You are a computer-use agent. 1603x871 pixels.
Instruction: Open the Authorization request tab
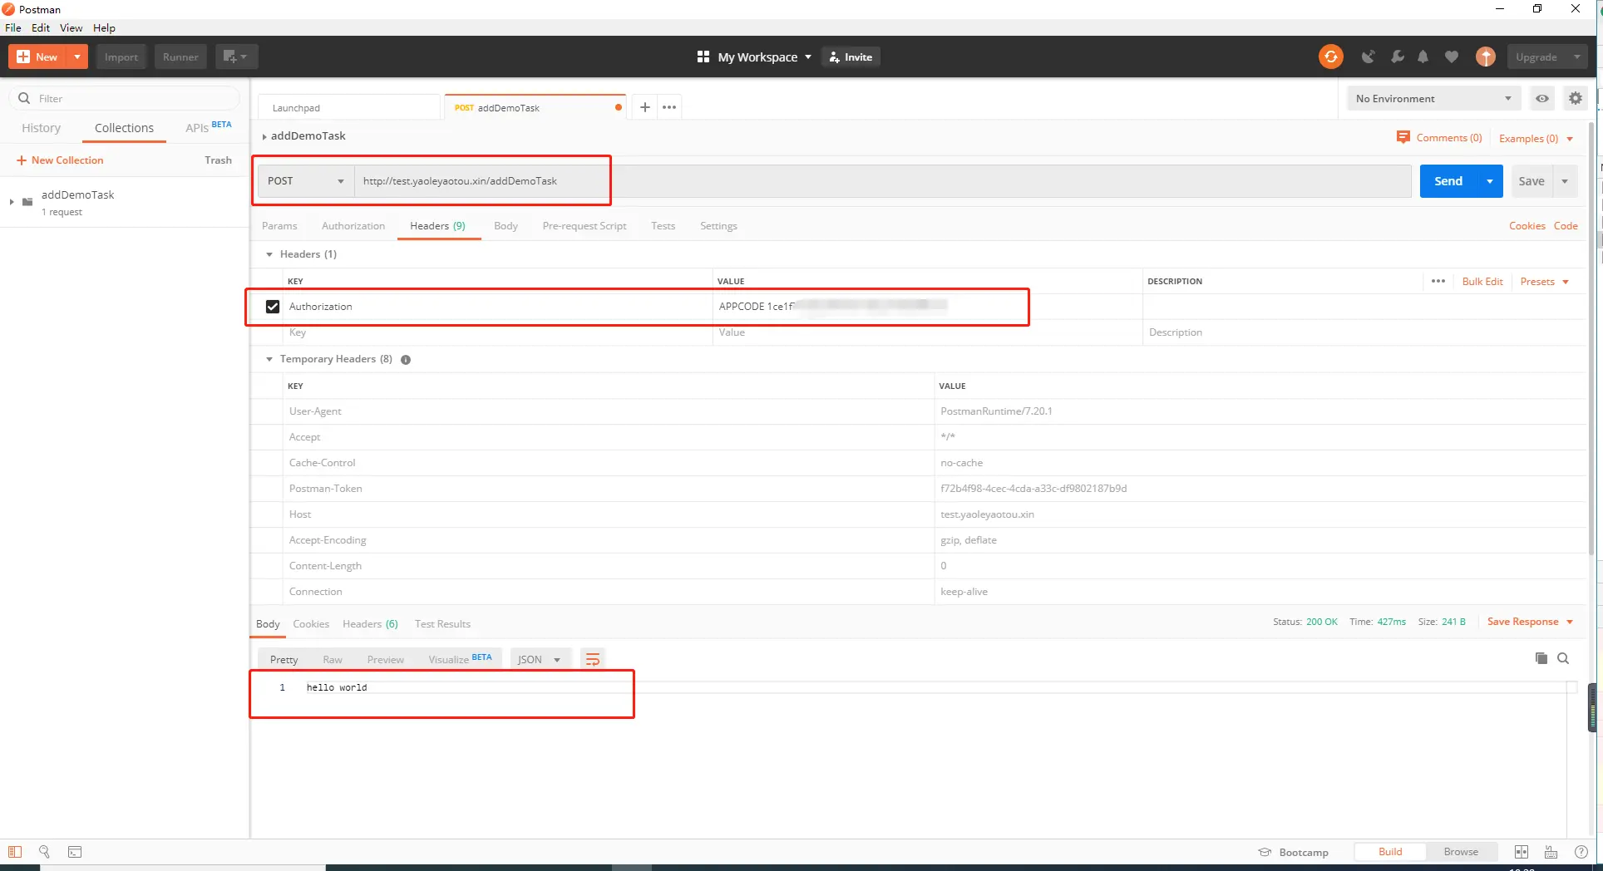point(353,226)
